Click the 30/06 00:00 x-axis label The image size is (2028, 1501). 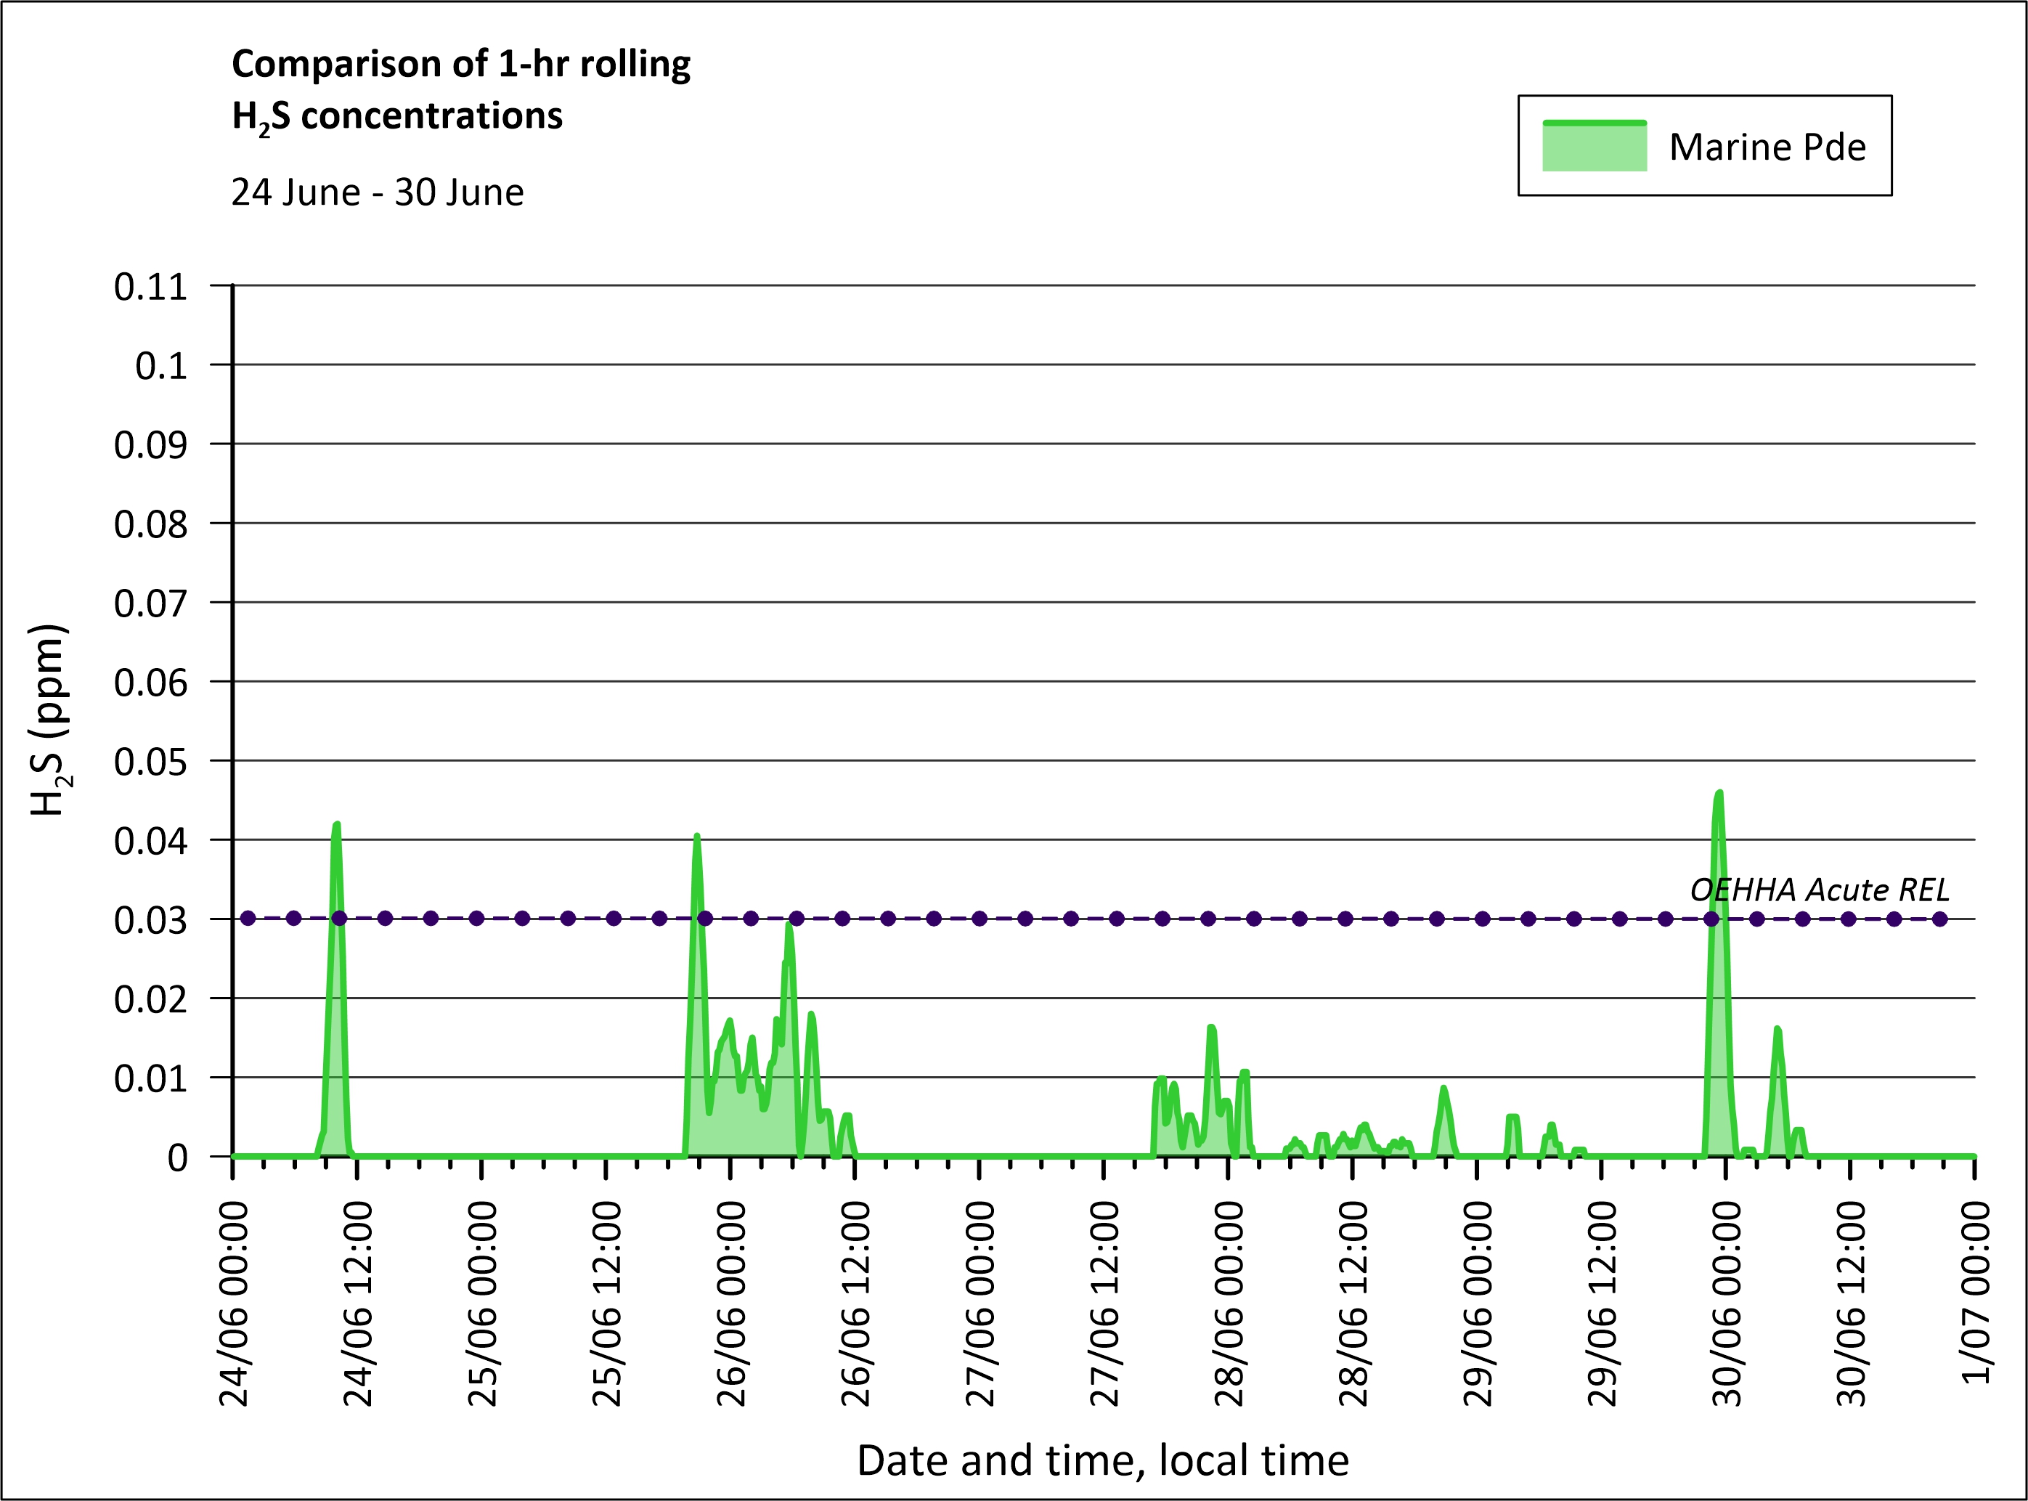tap(1727, 1303)
